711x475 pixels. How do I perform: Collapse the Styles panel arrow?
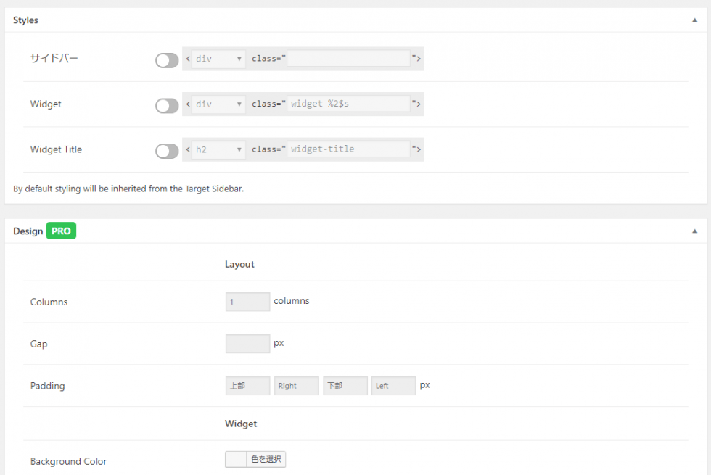click(x=694, y=20)
